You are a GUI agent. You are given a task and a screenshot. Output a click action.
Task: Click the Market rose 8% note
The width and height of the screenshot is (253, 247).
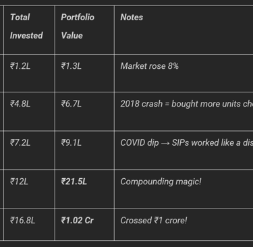coord(150,66)
